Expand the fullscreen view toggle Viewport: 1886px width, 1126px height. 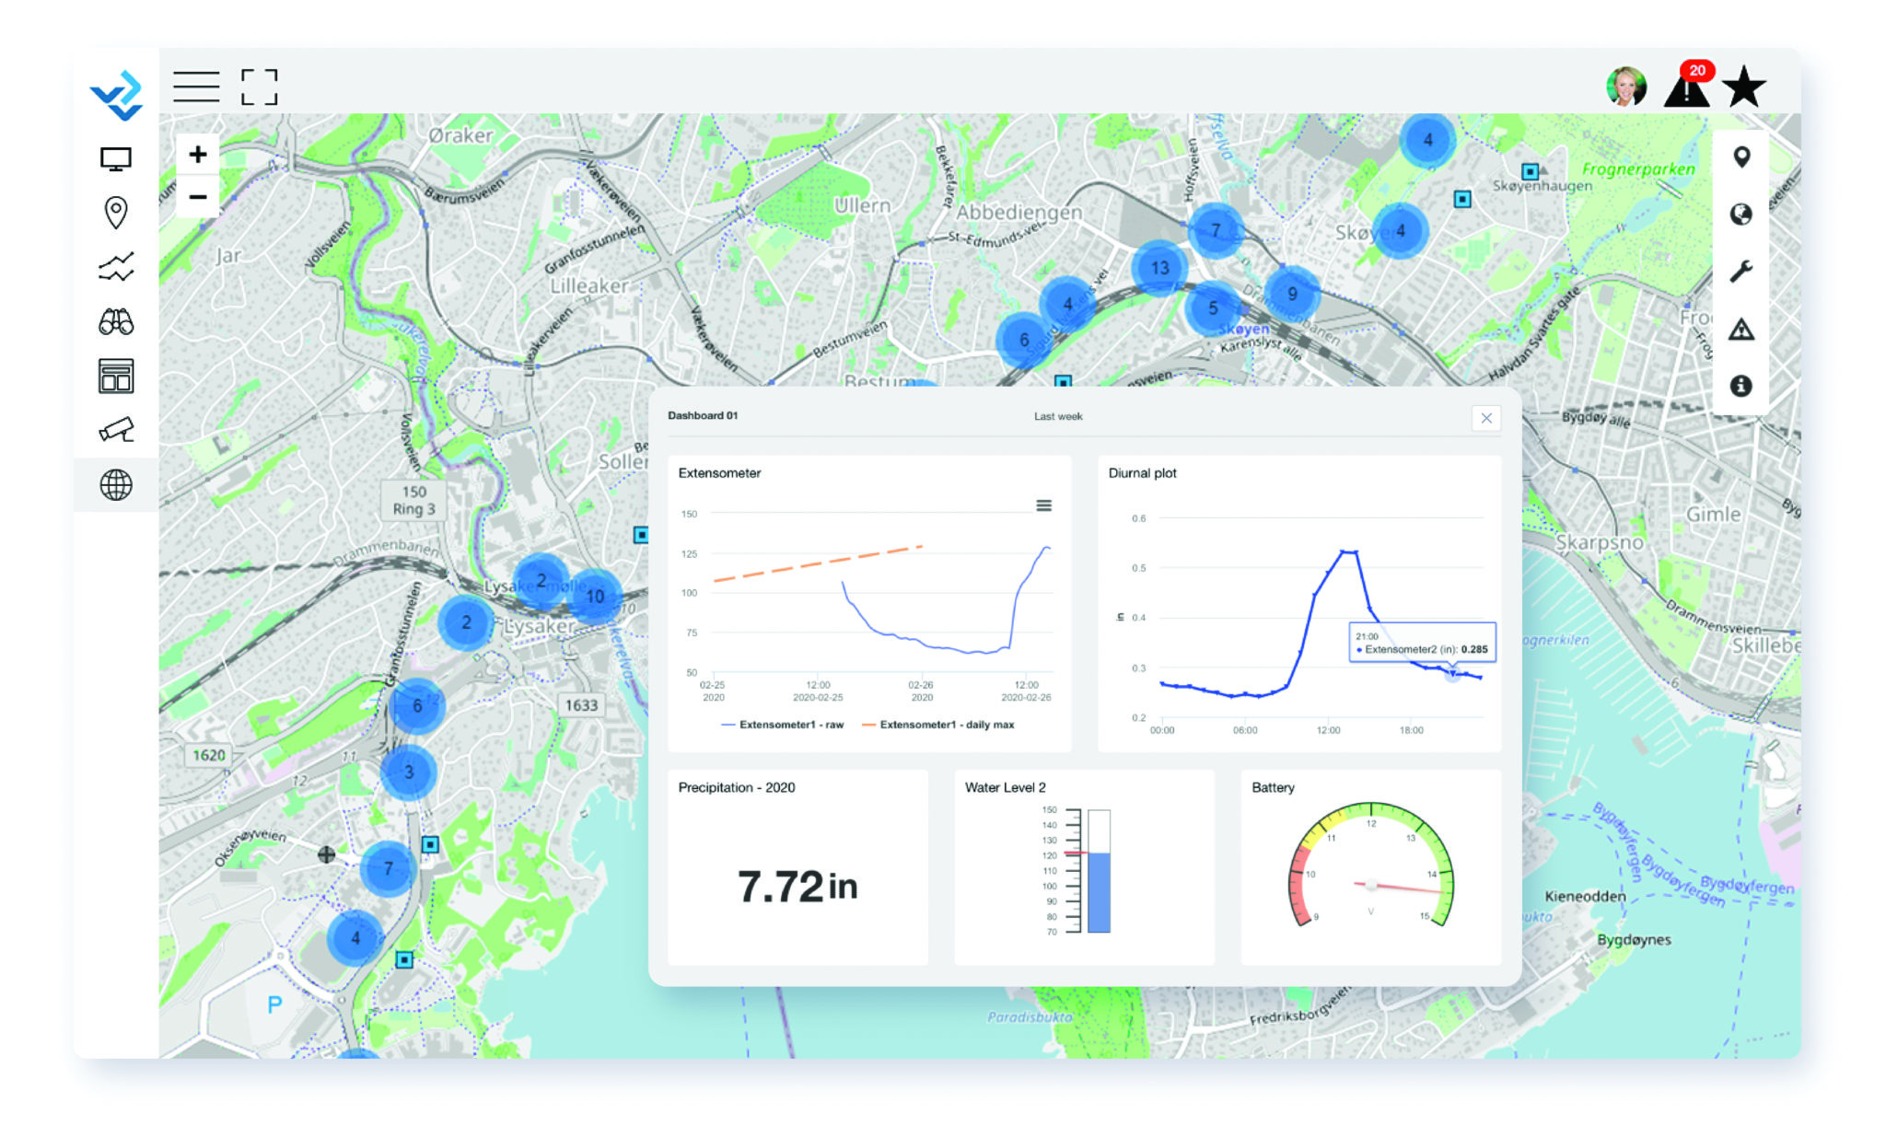coord(259,87)
